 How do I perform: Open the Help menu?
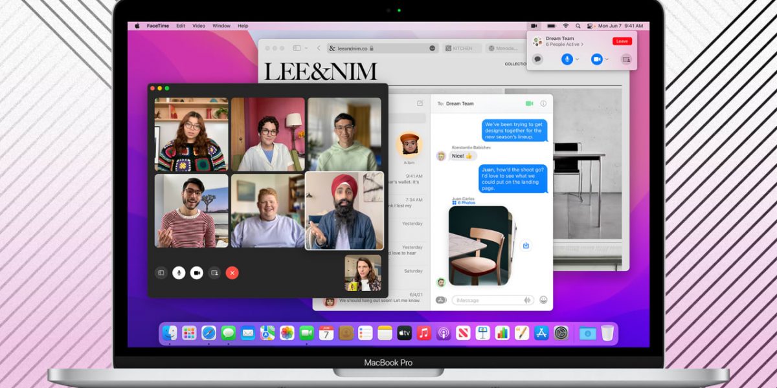coord(243,26)
